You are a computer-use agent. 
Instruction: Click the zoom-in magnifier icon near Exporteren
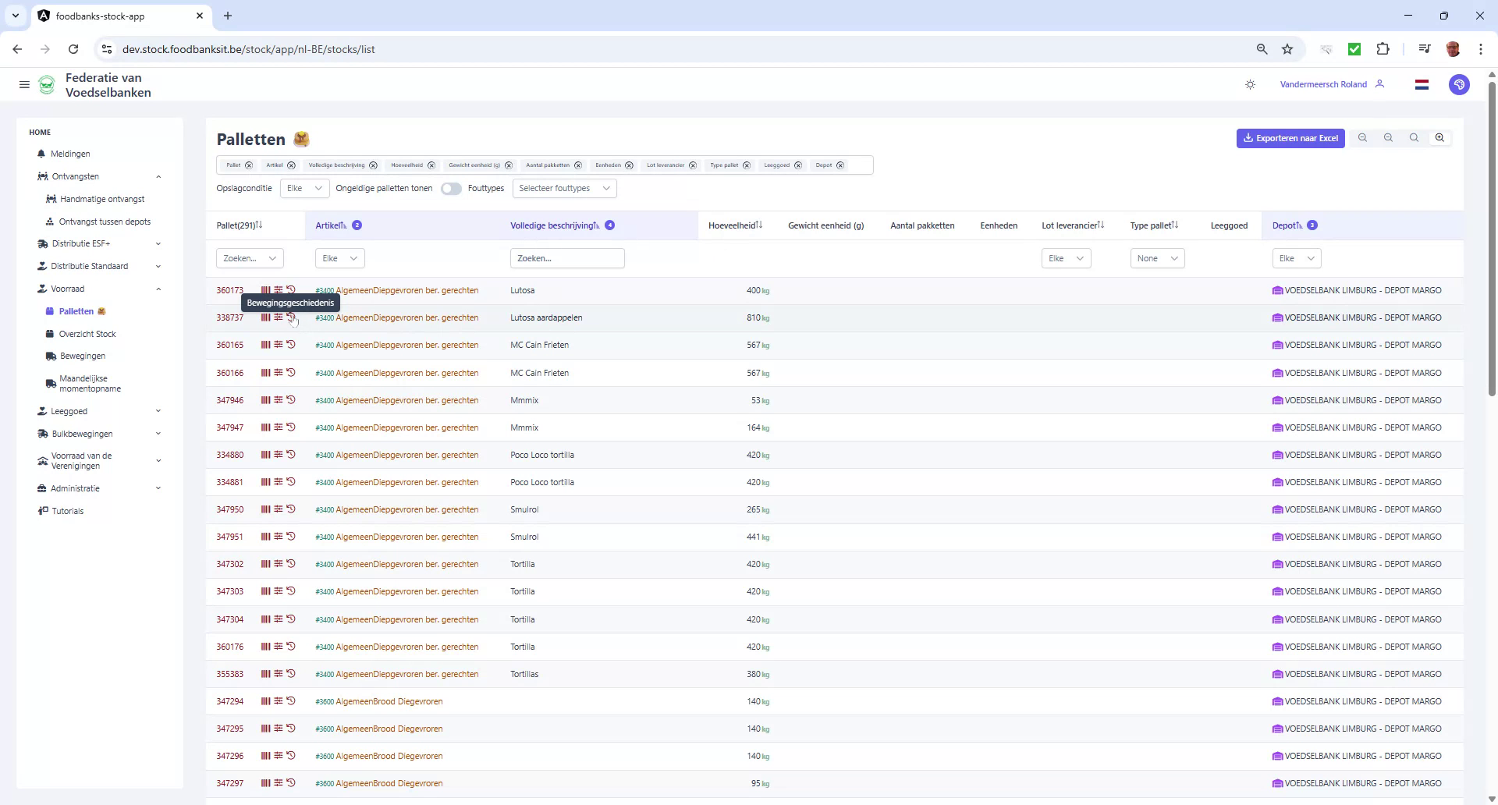(1439, 137)
